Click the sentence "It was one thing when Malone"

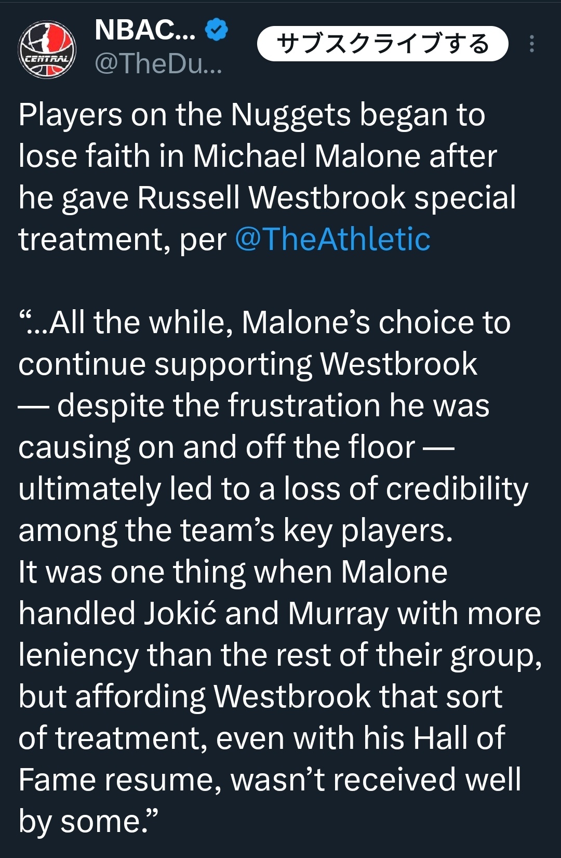[233, 572]
